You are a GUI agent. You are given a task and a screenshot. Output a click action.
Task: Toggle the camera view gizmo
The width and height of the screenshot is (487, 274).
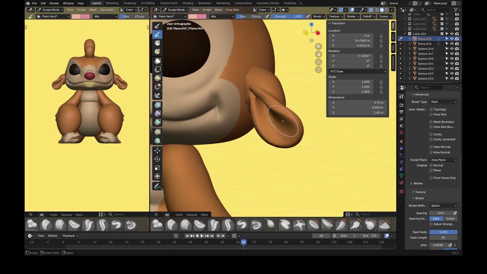pos(318,62)
